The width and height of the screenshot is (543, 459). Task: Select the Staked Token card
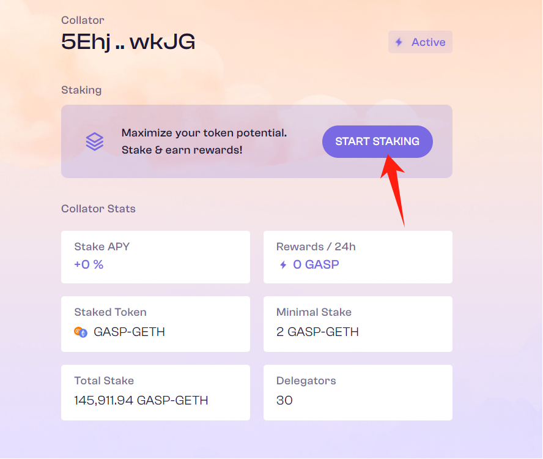point(155,324)
